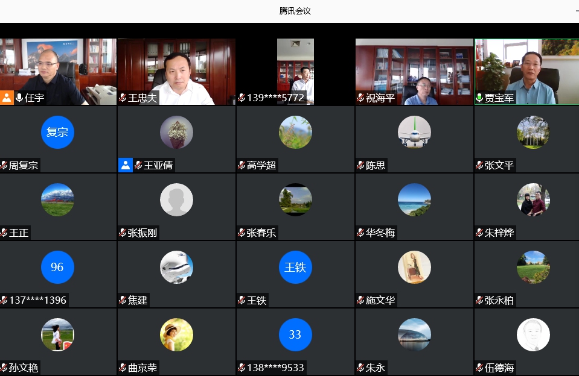Click the name label 王正
Image resolution: width=579 pixels, height=376 pixels.
[19, 233]
